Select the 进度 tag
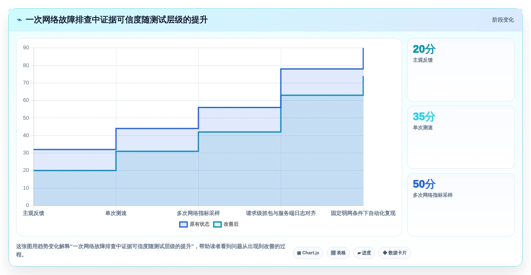The width and height of the screenshot is (531, 275). pos(364,253)
